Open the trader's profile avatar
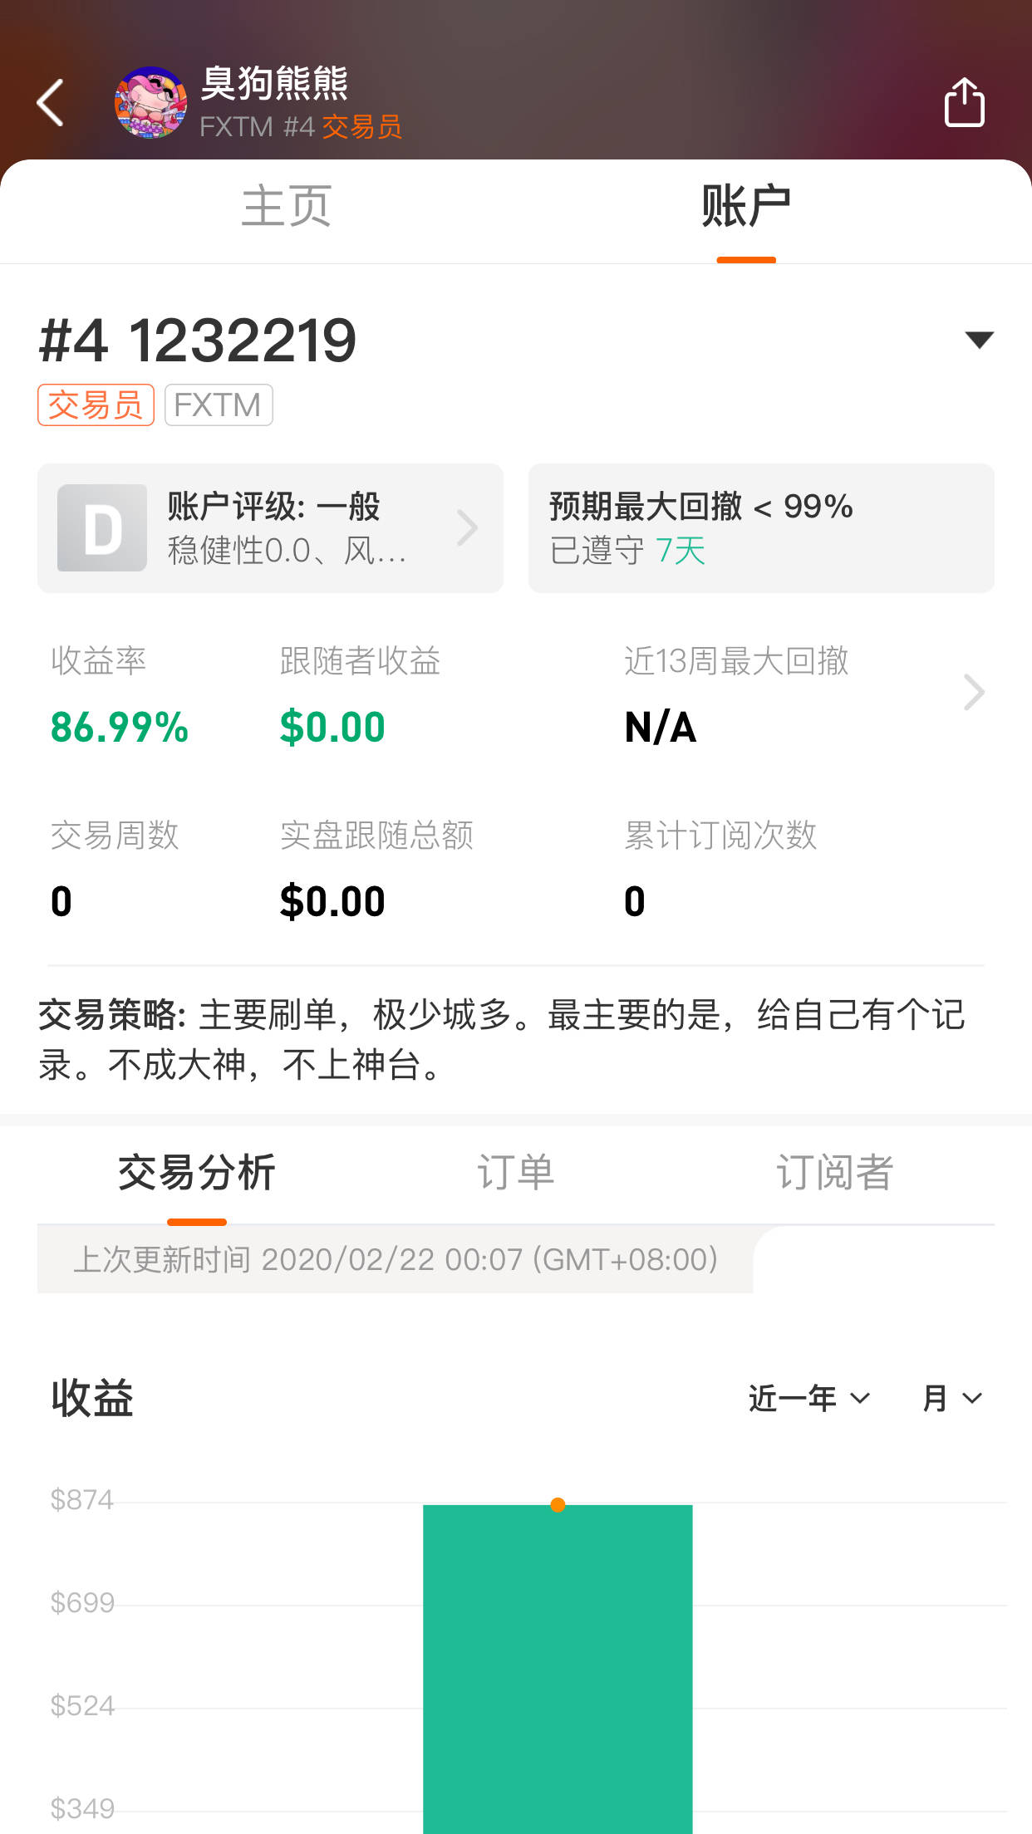1032x1834 pixels. click(150, 103)
